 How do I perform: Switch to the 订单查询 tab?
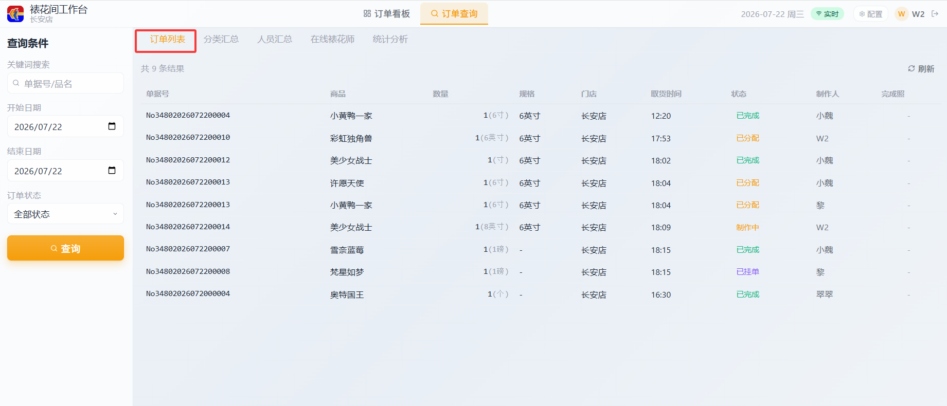pyautogui.click(x=454, y=14)
